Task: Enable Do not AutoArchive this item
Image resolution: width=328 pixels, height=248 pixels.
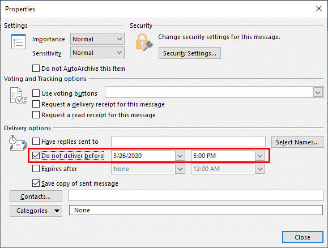Action: (36, 69)
